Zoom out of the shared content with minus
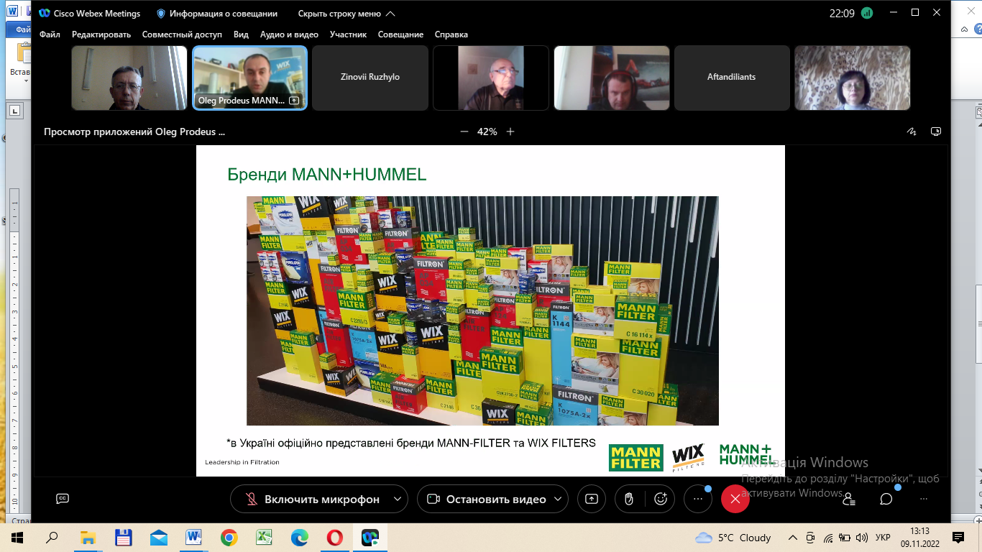 (464, 132)
